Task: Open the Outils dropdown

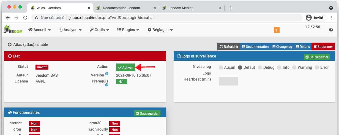Action: [x=99, y=30]
